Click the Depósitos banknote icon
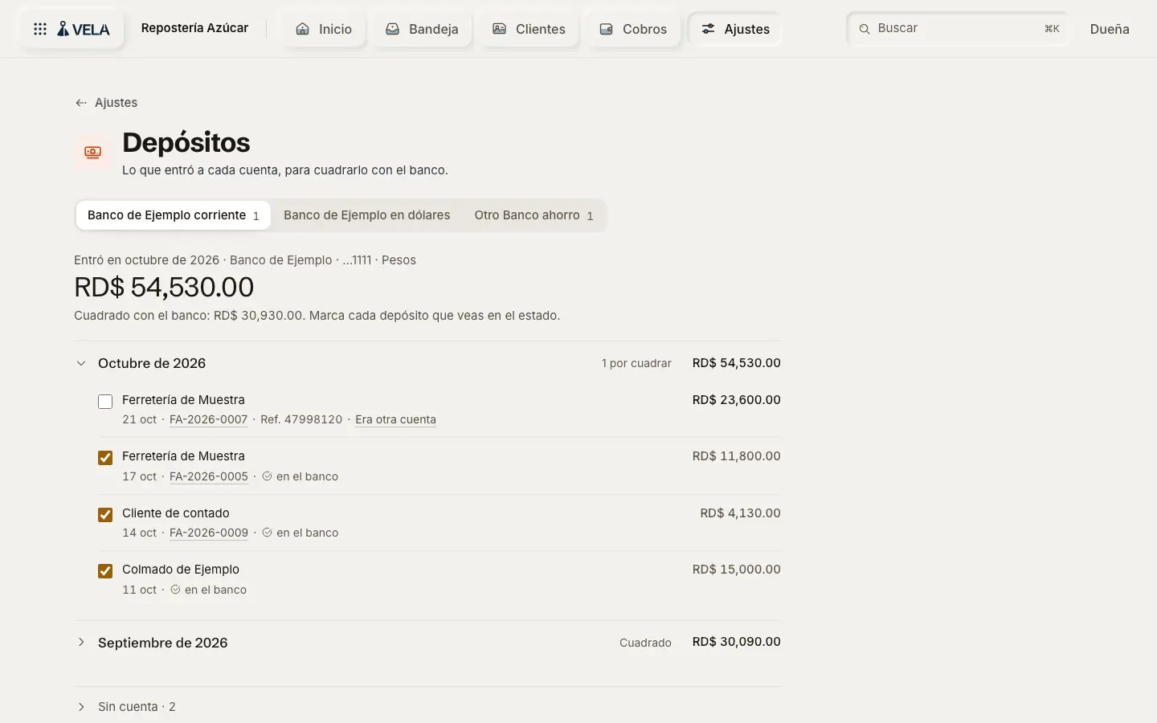The width and height of the screenshot is (1157, 723). pyautogui.click(x=93, y=152)
